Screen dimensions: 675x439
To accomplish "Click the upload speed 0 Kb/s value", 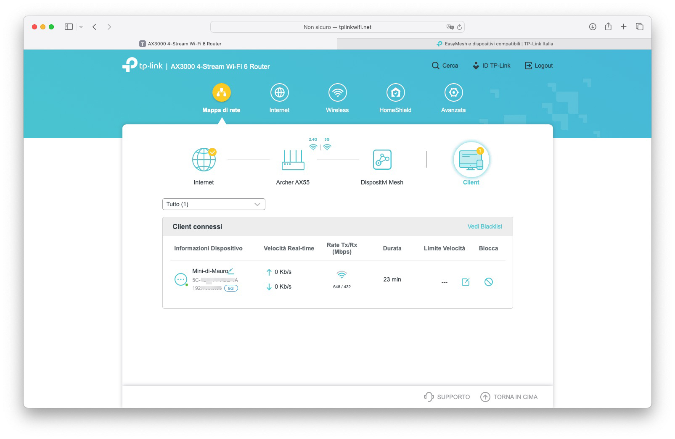I will [x=283, y=272].
